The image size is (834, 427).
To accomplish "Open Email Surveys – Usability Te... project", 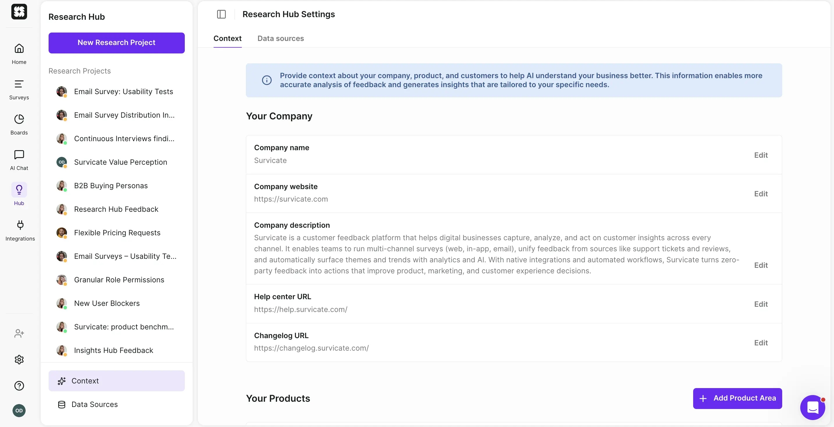I will tap(117, 256).
